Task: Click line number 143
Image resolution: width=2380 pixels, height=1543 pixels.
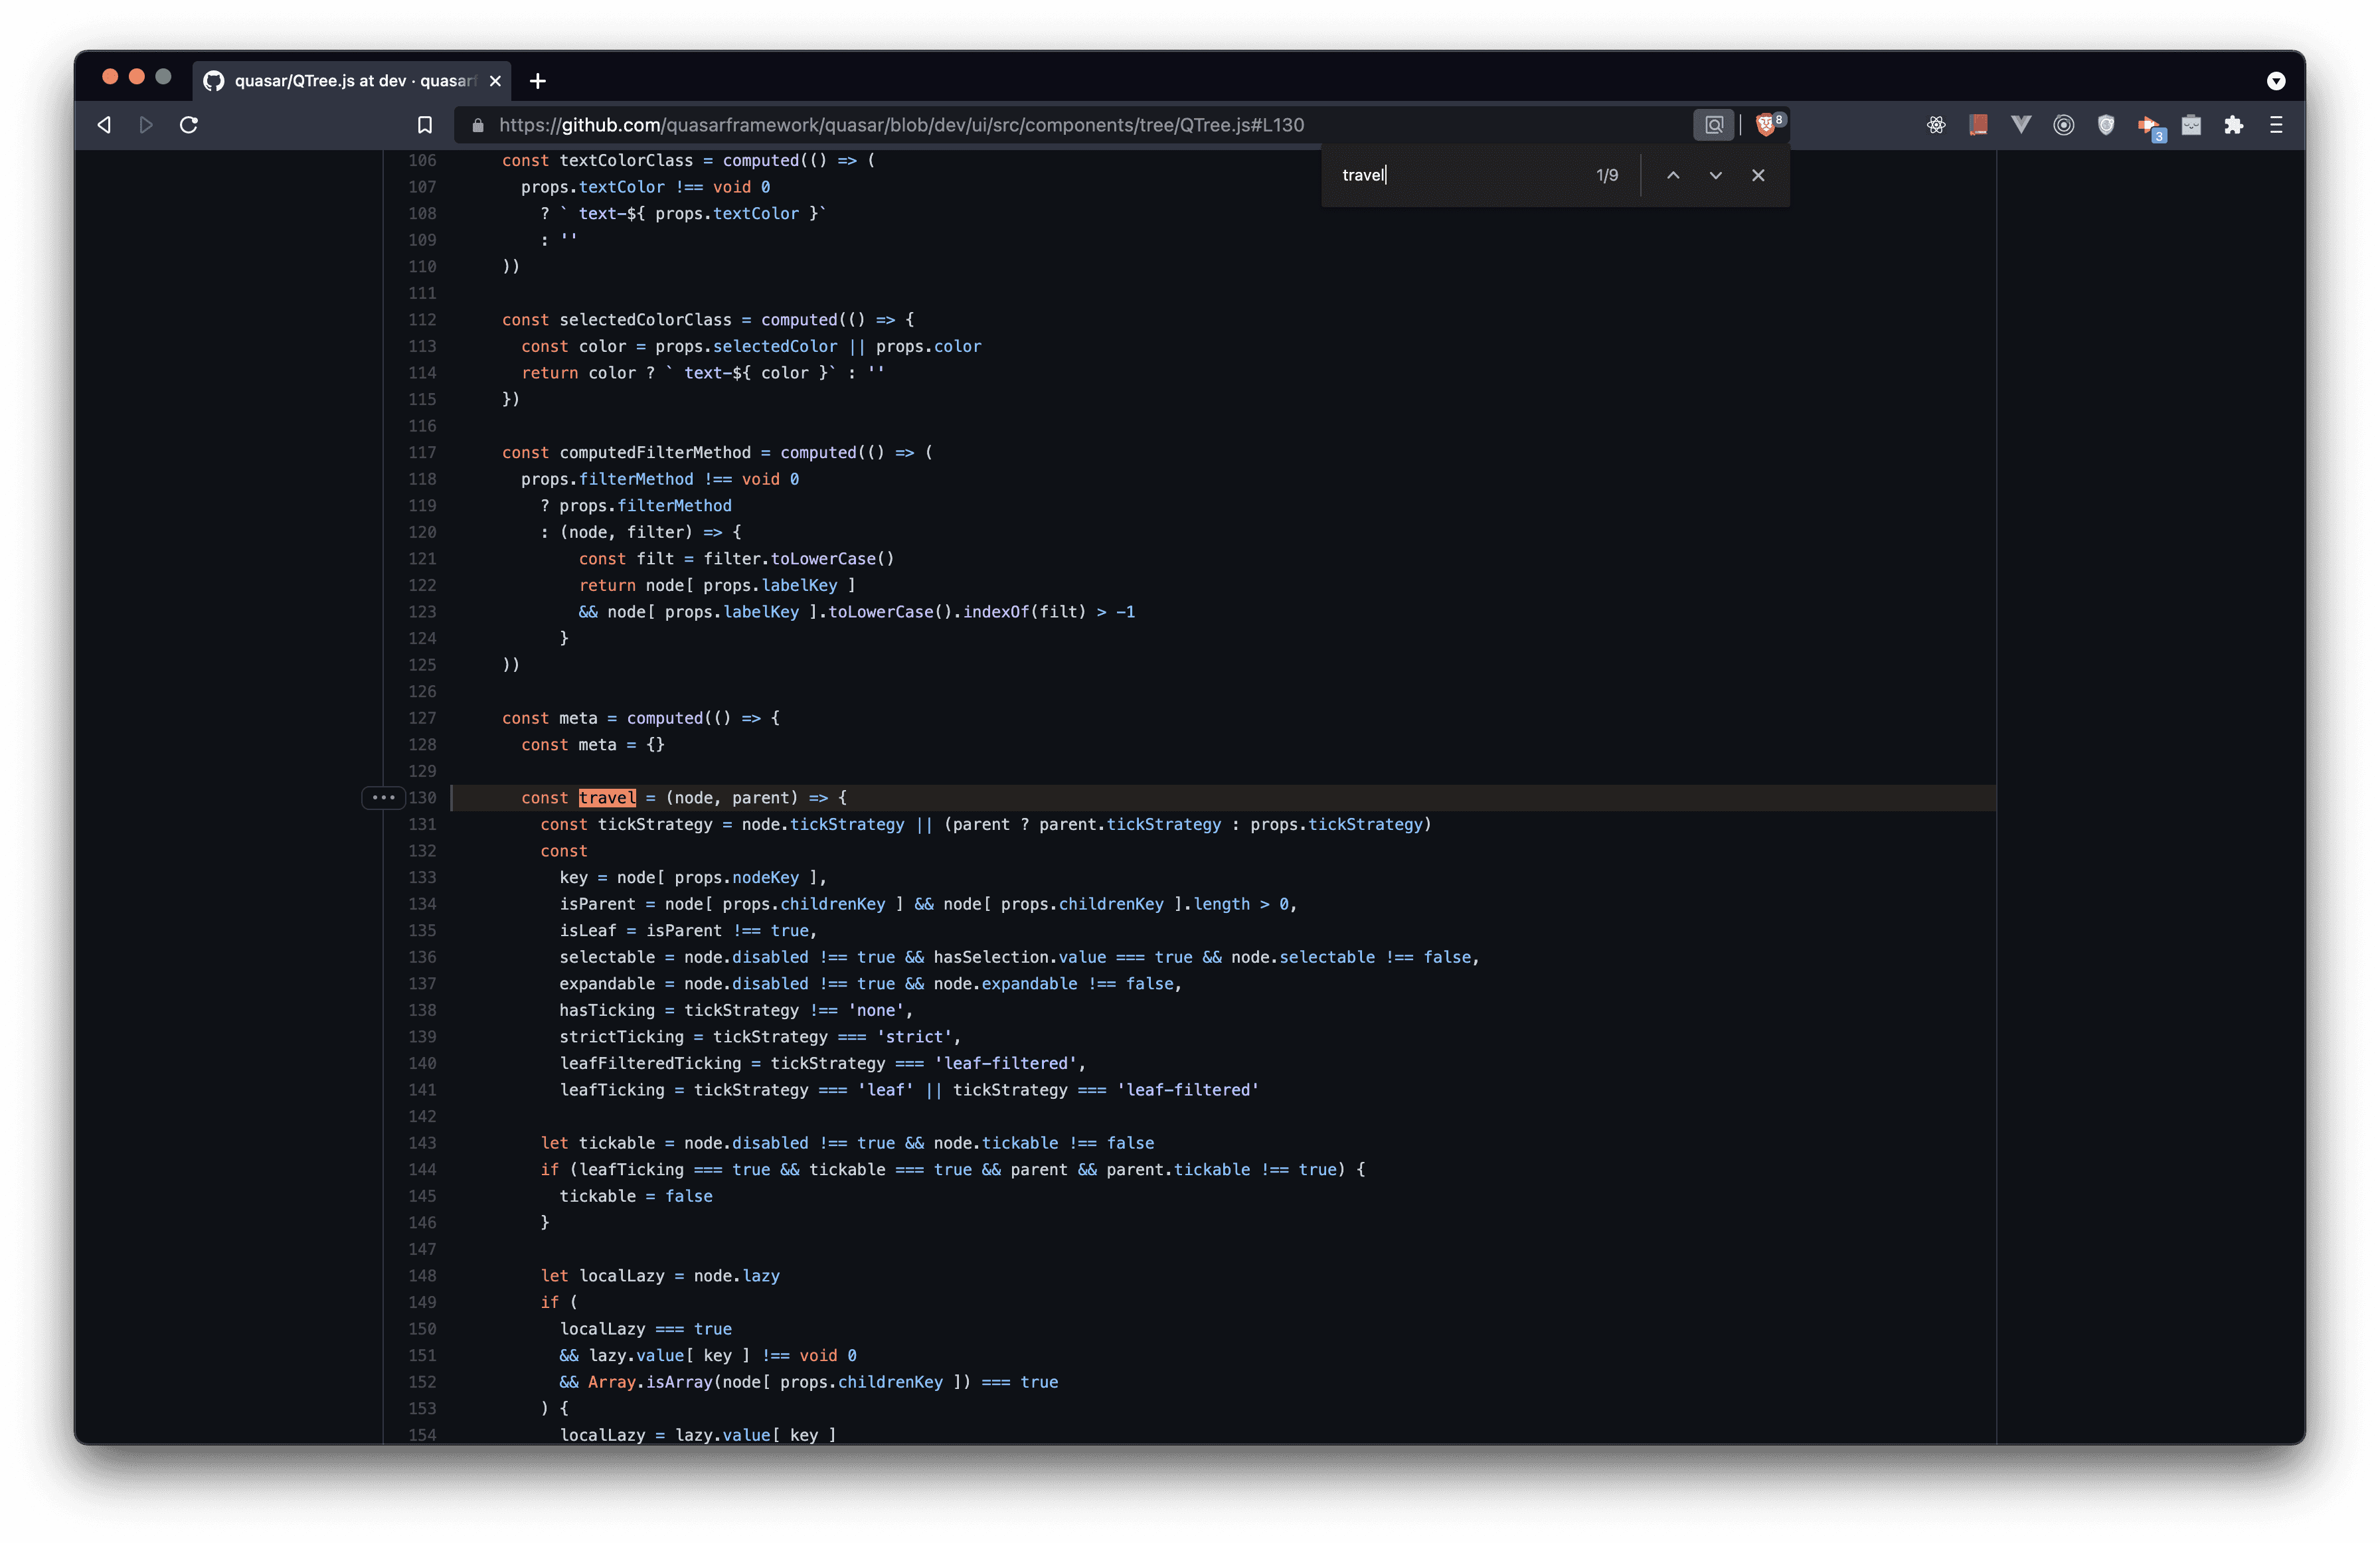Action: 422,1142
